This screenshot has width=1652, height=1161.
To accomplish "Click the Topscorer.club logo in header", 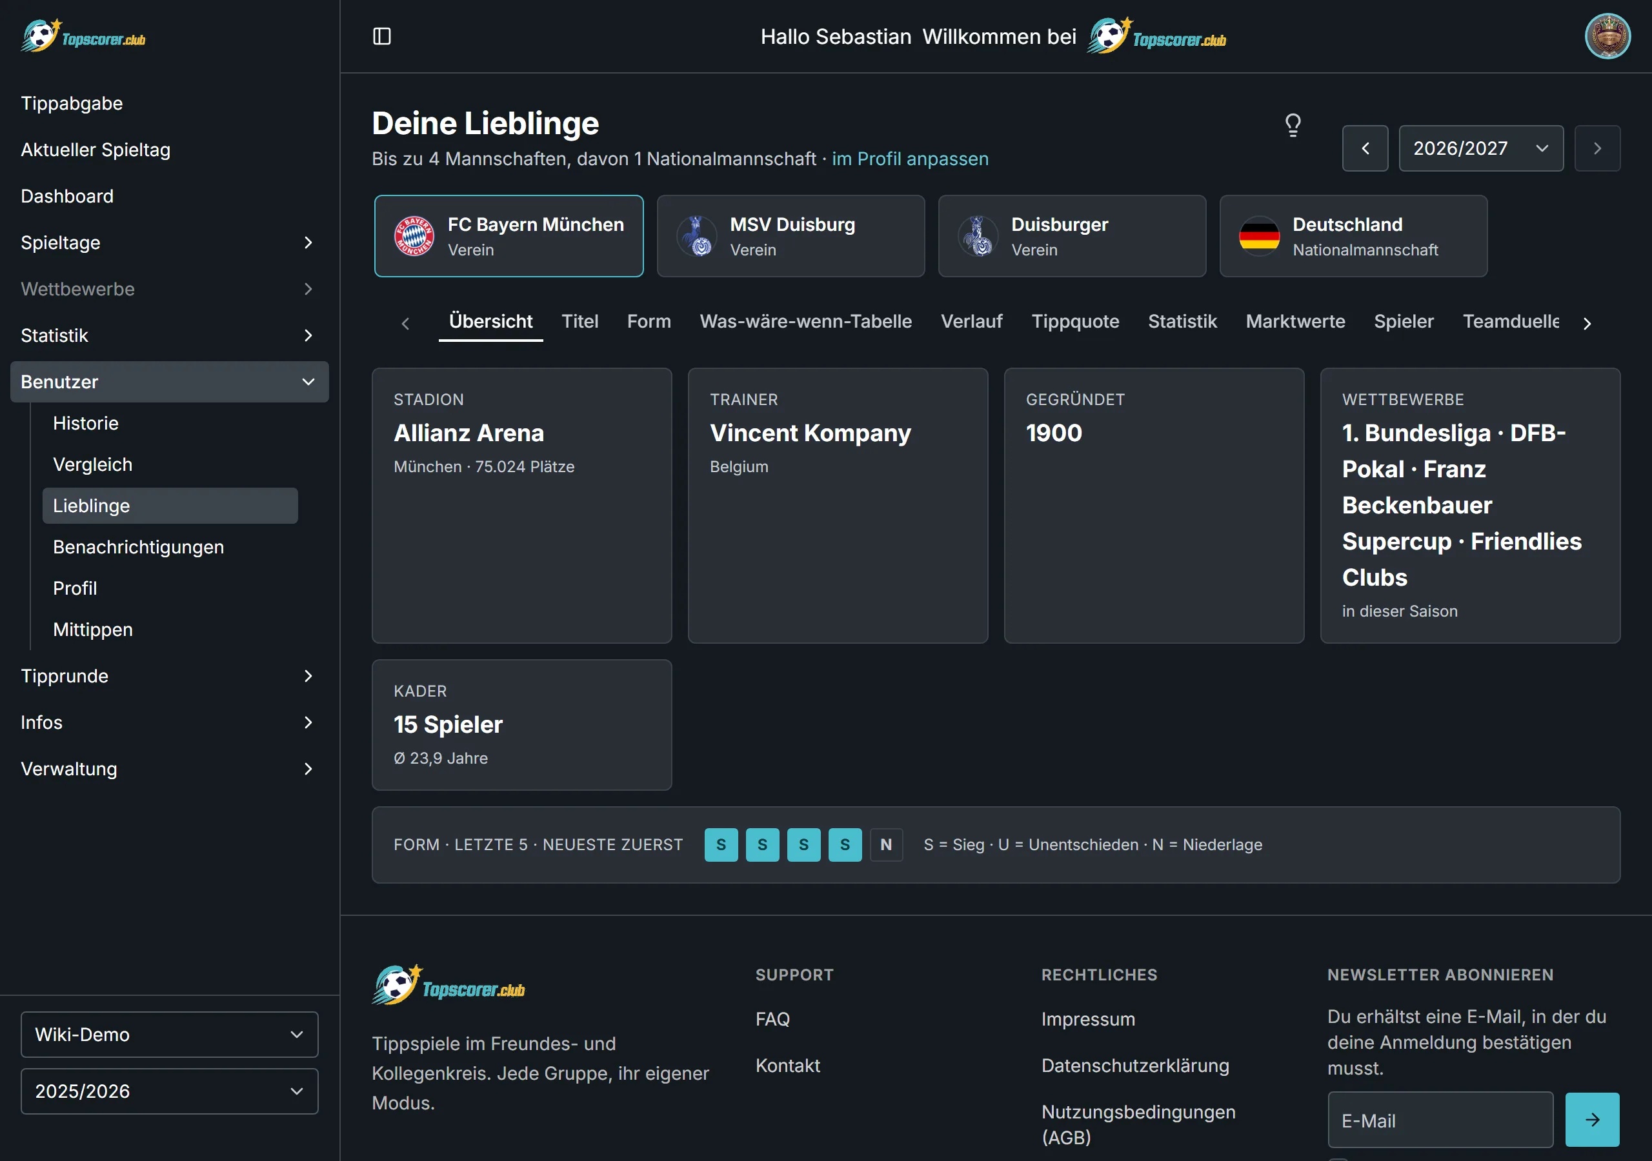I will pyautogui.click(x=1157, y=36).
